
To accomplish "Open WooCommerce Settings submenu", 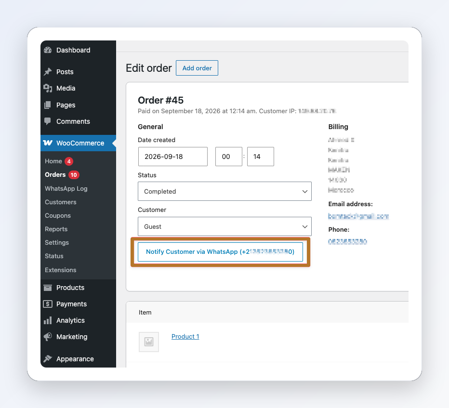I will pos(57,242).
